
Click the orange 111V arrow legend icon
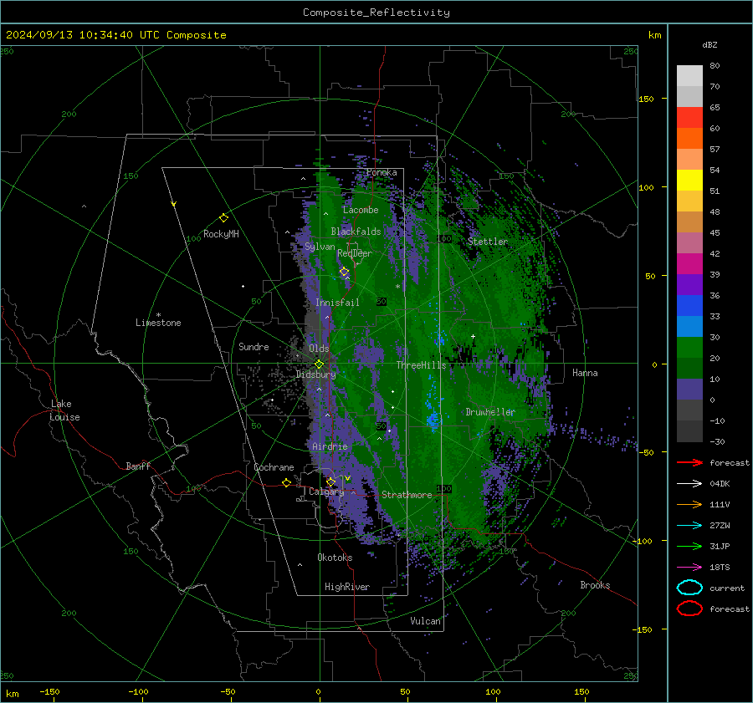689,504
